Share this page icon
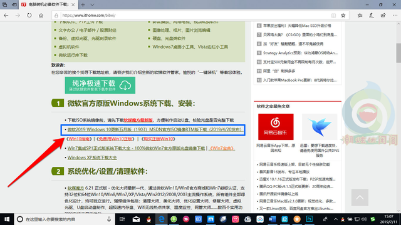The image size is (401, 225). pyautogui.click(x=383, y=16)
